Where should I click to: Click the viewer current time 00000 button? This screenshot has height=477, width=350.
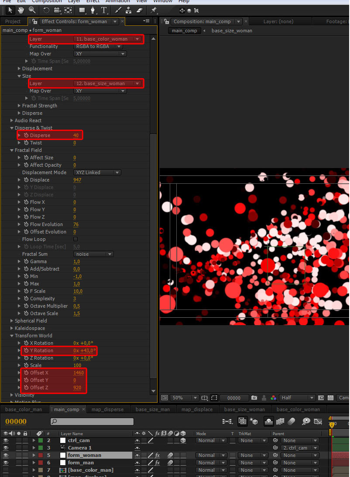click(x=234, y=398)
